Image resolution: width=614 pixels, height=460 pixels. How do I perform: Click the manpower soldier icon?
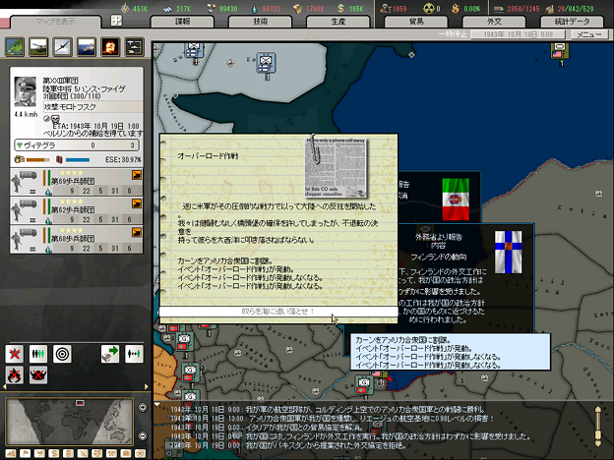coord(386,8)
